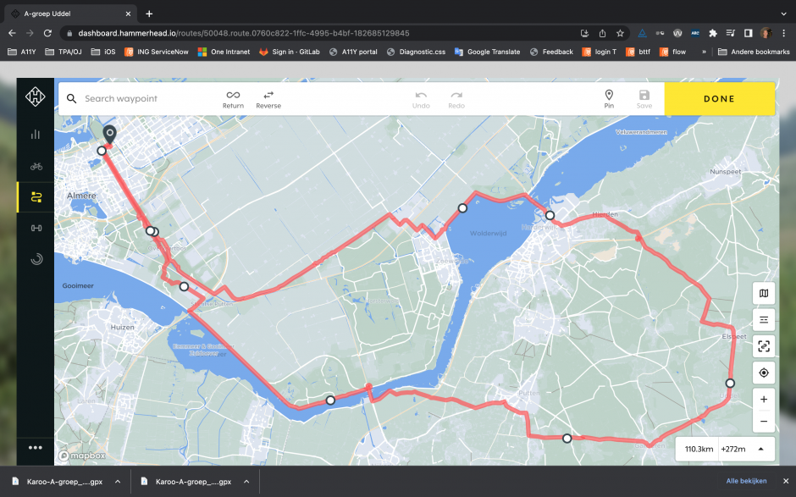Open the Google Translate bookmark
Viewport: 796px width, 497px height.
(488, 52)
